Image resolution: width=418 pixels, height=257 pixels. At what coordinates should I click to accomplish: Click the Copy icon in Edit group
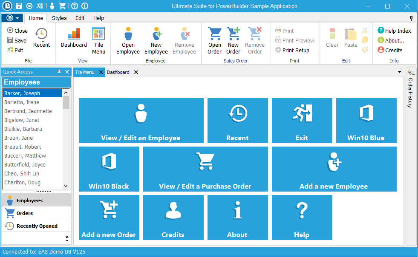pos(365,40)
